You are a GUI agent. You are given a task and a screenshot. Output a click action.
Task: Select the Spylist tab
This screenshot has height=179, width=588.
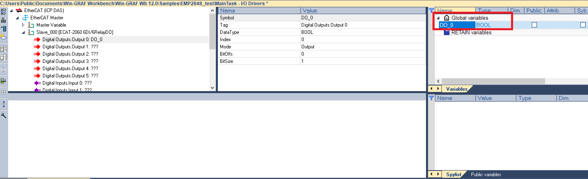tap(454, 175)
